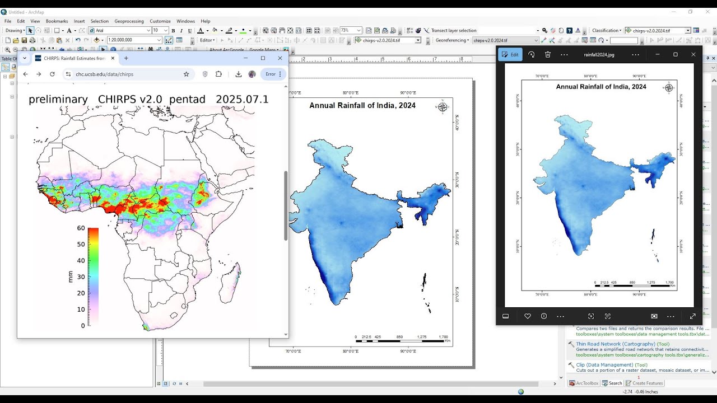The width and height of the screenshot is (717, 403).
Task: Switch to the Create Features tab
Action: click(644, 383)
